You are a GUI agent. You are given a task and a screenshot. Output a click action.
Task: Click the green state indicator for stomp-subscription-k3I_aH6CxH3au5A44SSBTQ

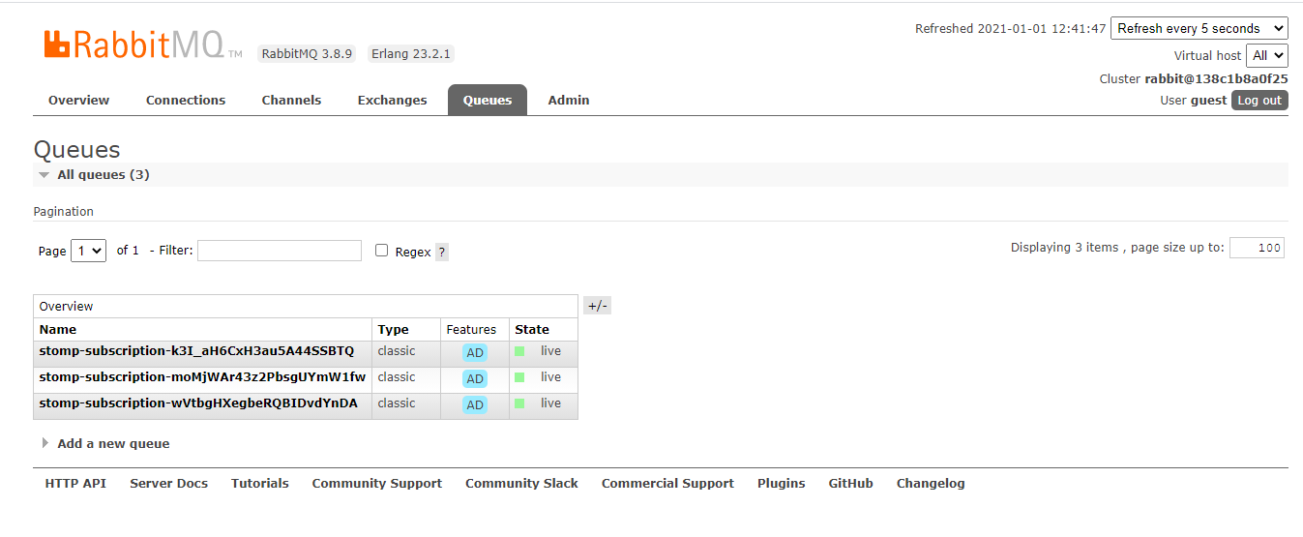point(519,351)
